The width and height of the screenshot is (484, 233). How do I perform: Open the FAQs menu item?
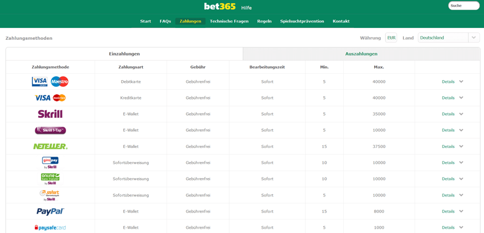(x=165, y=22)
